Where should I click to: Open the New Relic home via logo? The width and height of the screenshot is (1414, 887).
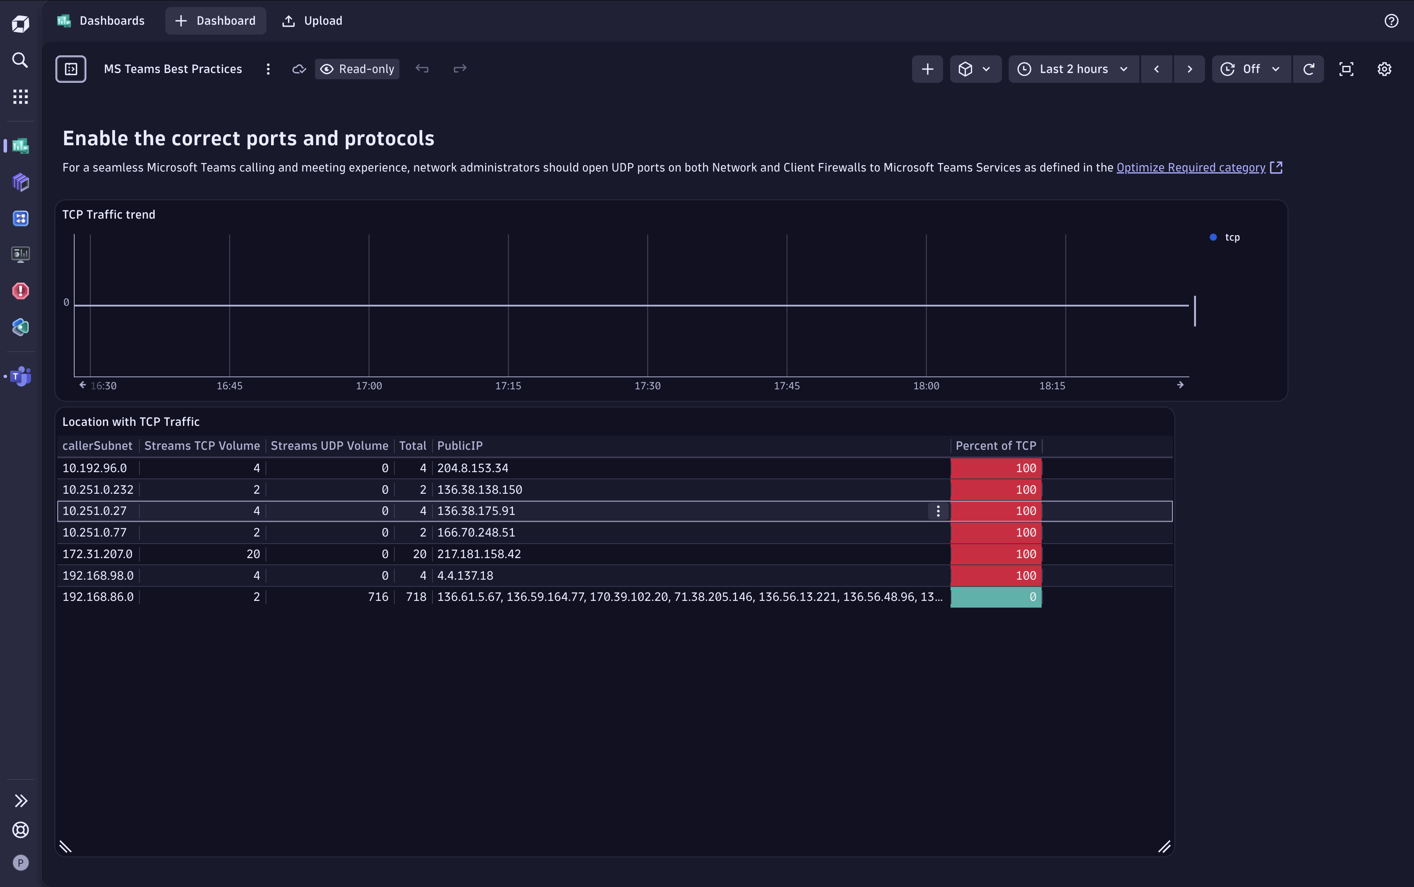20,22
